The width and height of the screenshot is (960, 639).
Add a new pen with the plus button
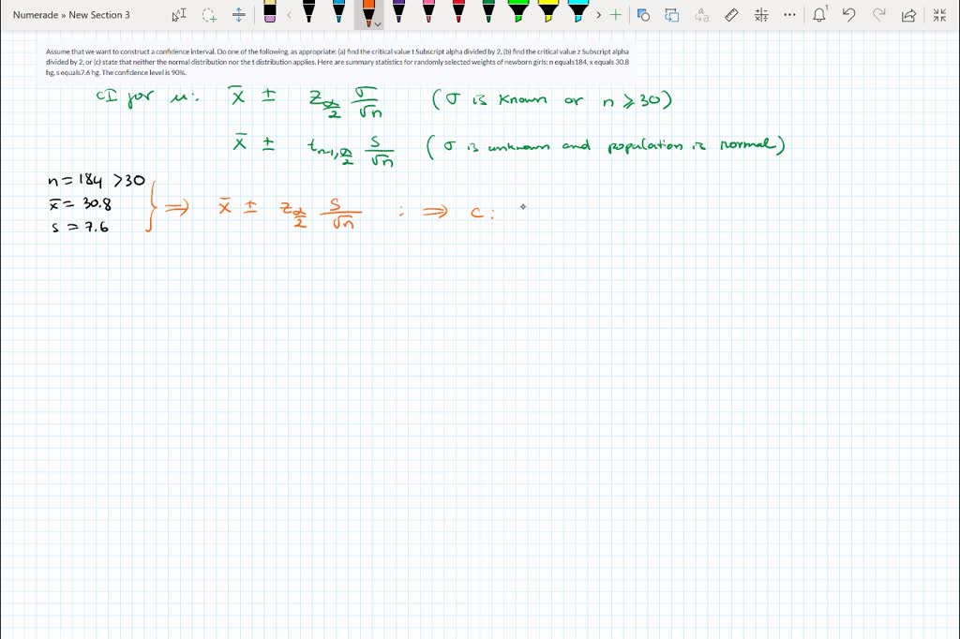(x=616, y=14)
